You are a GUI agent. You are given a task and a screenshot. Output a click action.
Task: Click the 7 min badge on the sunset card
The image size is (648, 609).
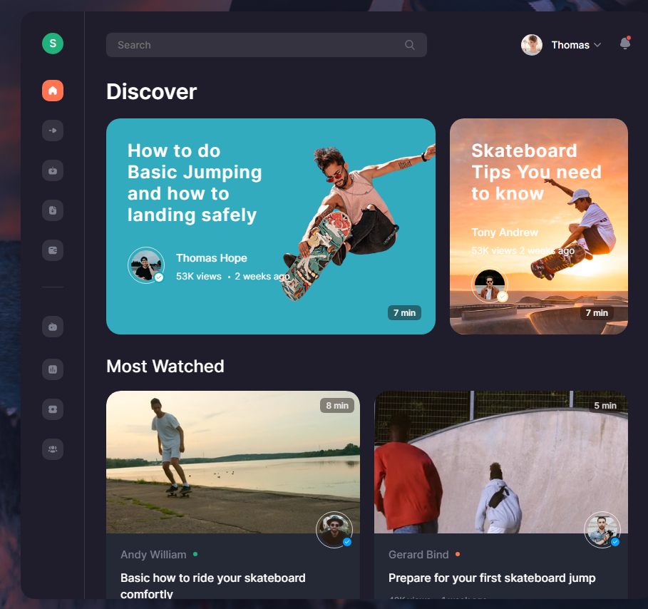[x=597, y=313]
